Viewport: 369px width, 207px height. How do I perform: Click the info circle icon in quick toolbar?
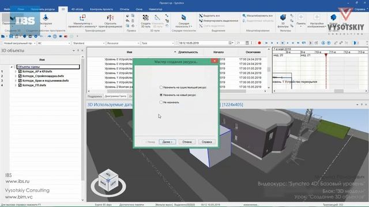pos(55,36)
